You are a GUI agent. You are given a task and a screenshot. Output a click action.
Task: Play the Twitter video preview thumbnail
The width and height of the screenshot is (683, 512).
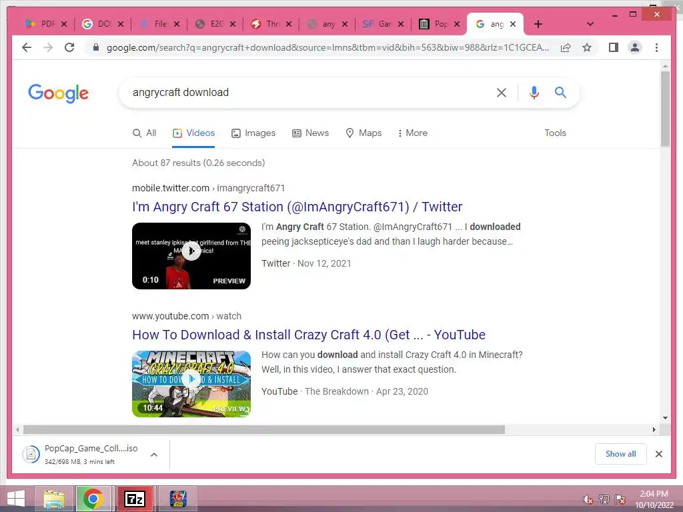click(191, 255)
